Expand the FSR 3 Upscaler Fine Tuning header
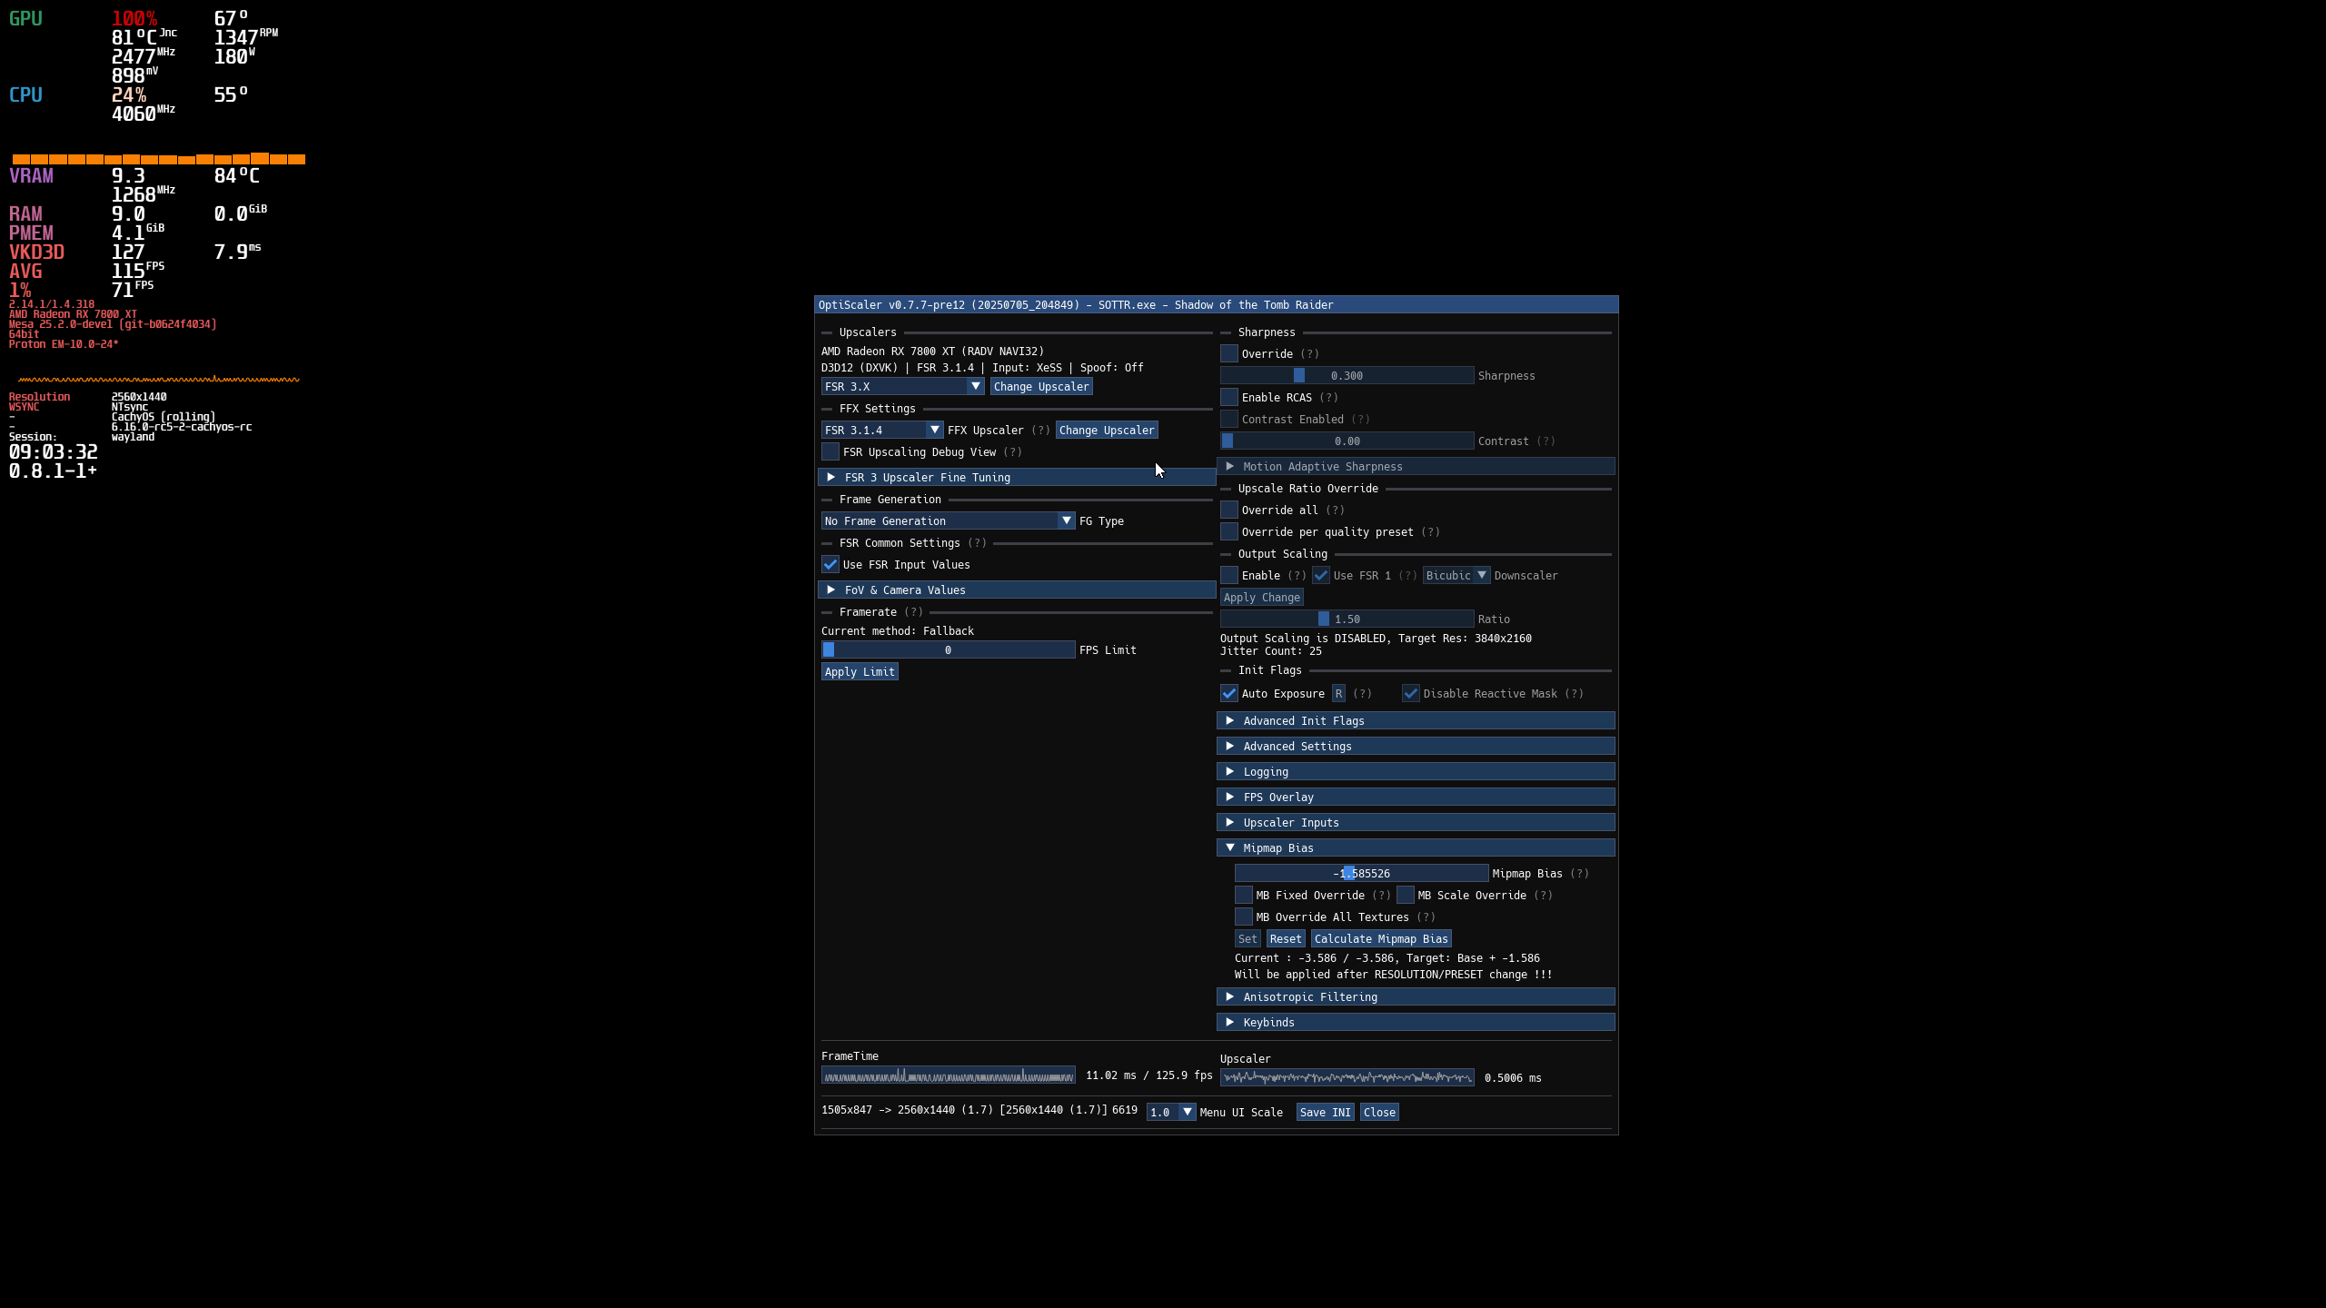The width and height of the screenshot is (2326, 1308). [831, 477]
